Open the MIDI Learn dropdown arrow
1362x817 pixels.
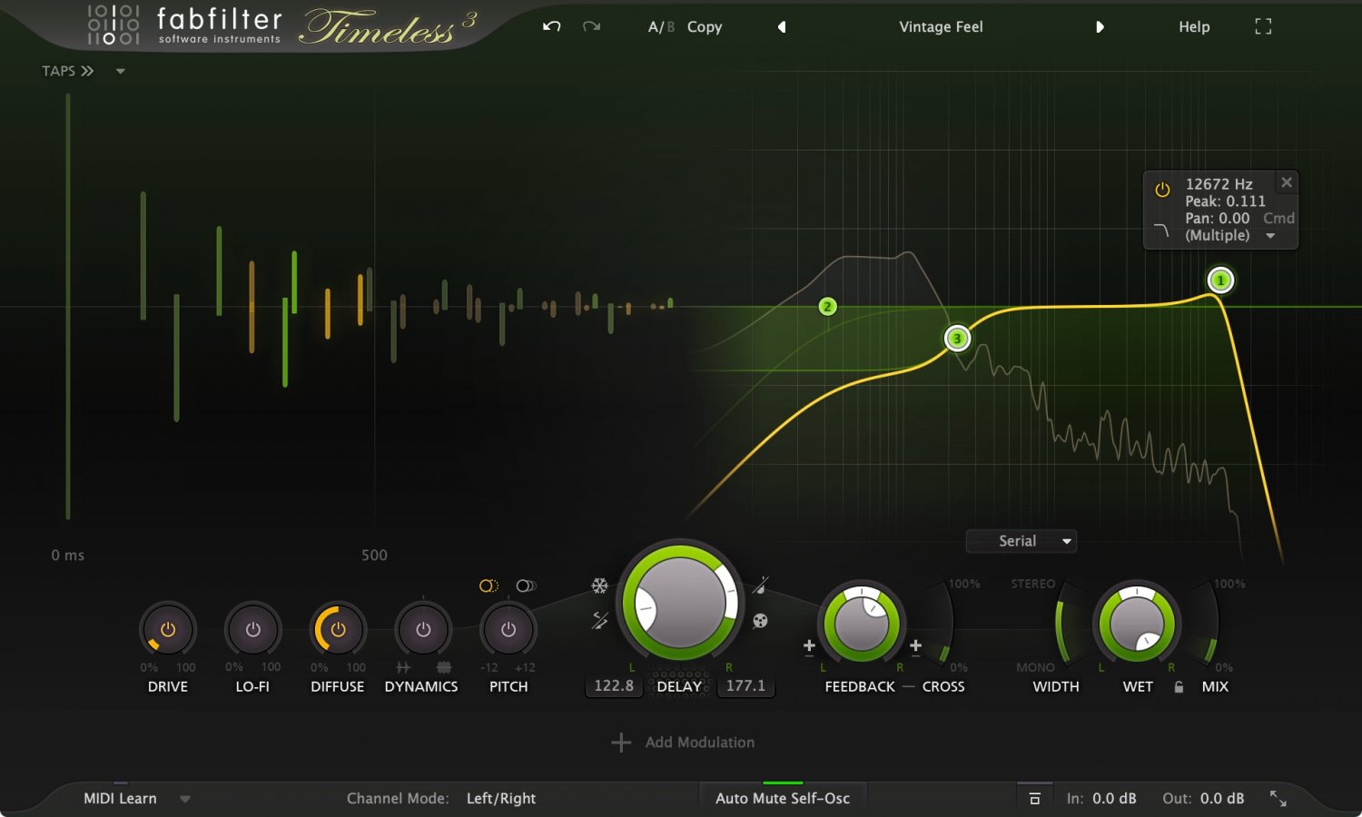point(185,799)
